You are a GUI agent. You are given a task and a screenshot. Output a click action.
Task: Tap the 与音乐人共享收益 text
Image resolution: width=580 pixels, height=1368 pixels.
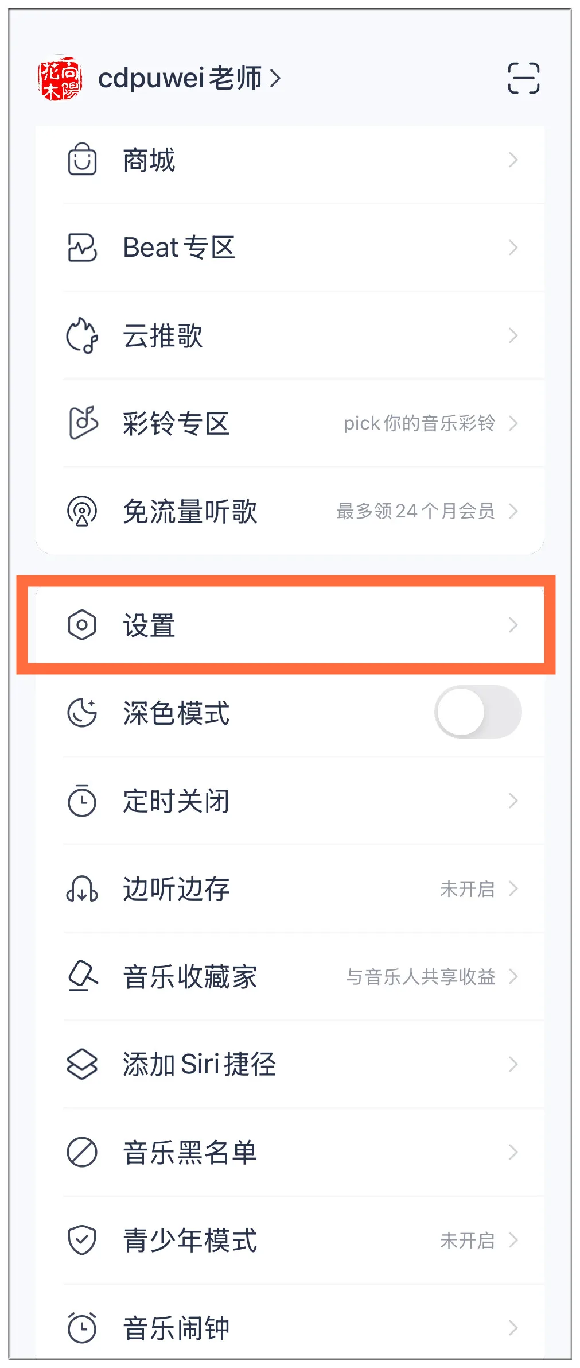421,977
